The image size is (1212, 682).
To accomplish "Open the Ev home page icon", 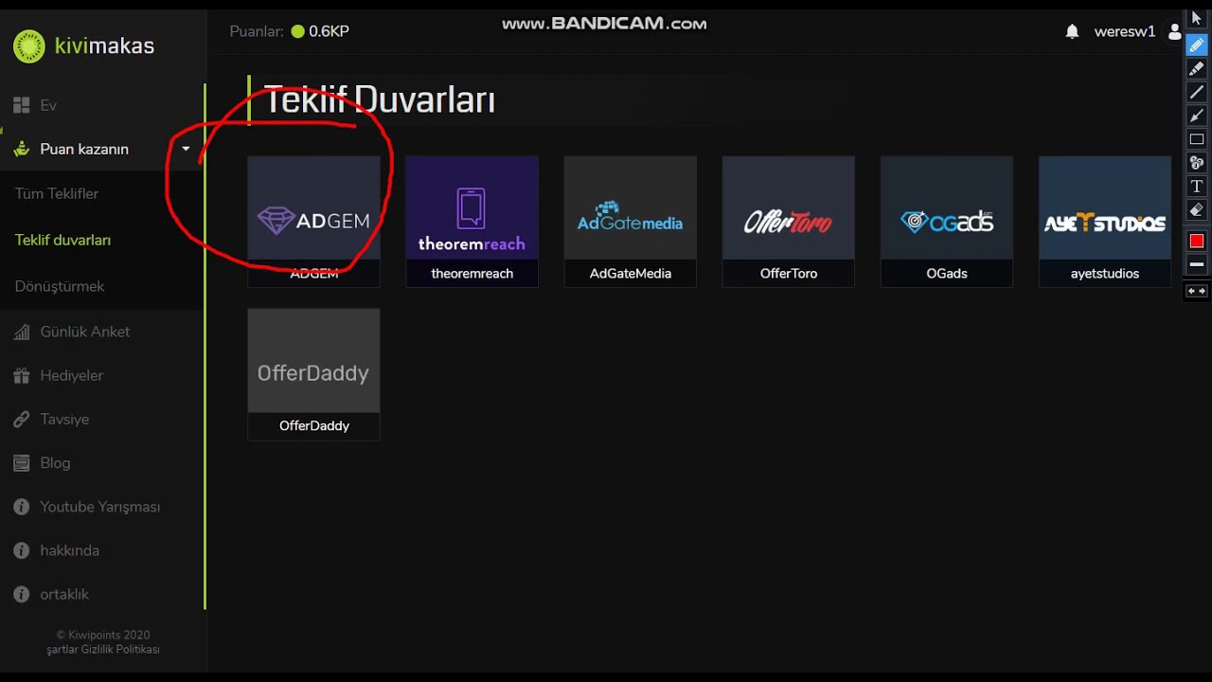I will click(x=21, y=105).
